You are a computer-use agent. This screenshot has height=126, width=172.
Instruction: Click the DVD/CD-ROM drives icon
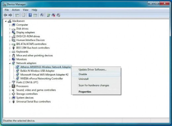[x=14, y=36]
